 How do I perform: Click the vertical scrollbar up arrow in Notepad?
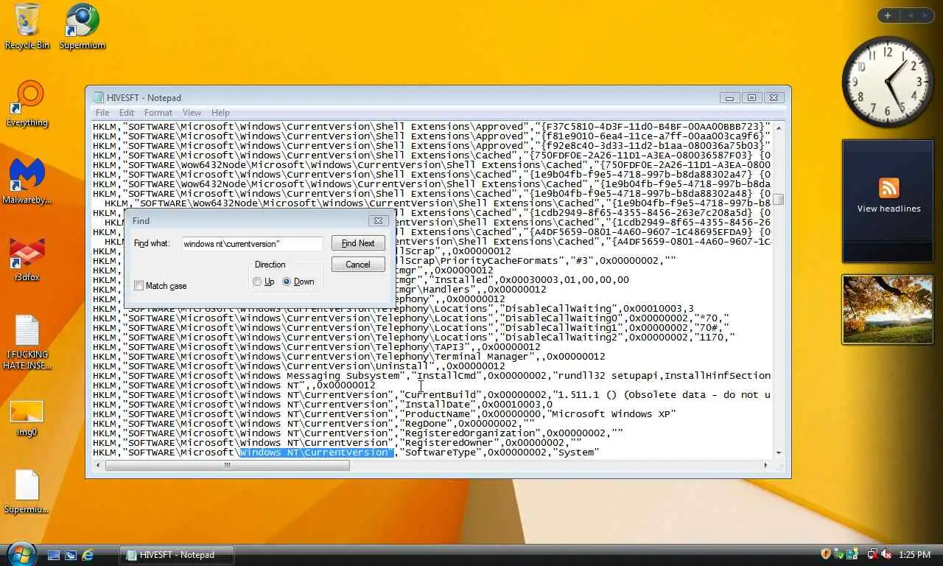(779, 128)
